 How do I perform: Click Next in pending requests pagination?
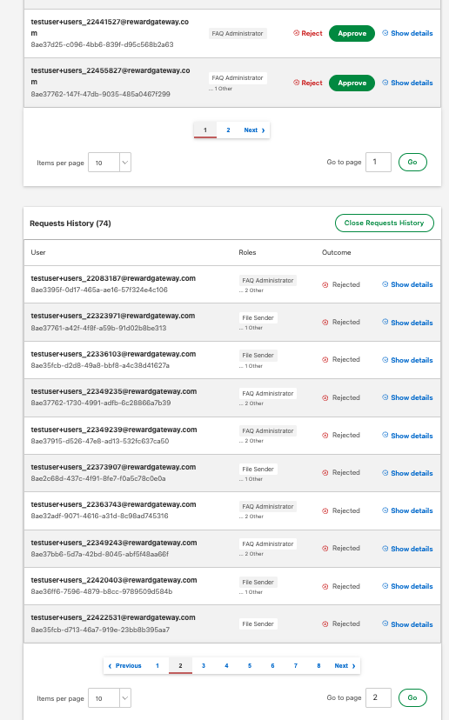[255, 130]
